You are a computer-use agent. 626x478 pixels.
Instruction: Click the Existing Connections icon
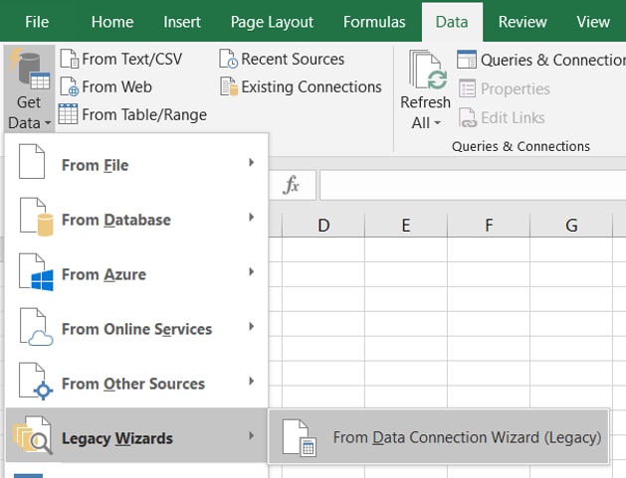tap(229, 87)
